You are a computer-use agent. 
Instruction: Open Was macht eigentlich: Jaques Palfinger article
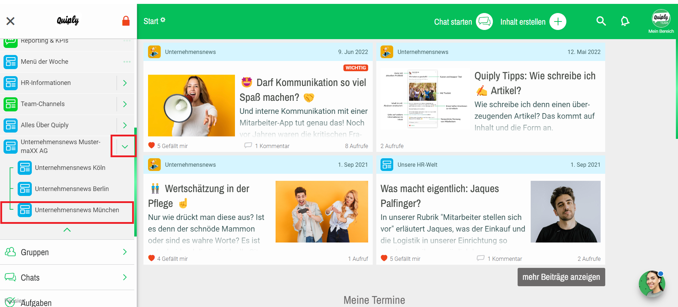(440, 196)
